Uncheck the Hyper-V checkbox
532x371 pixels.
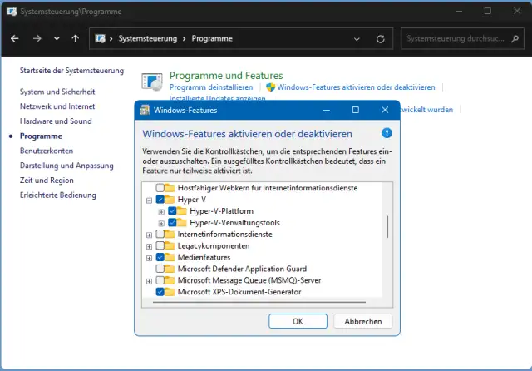160,200
